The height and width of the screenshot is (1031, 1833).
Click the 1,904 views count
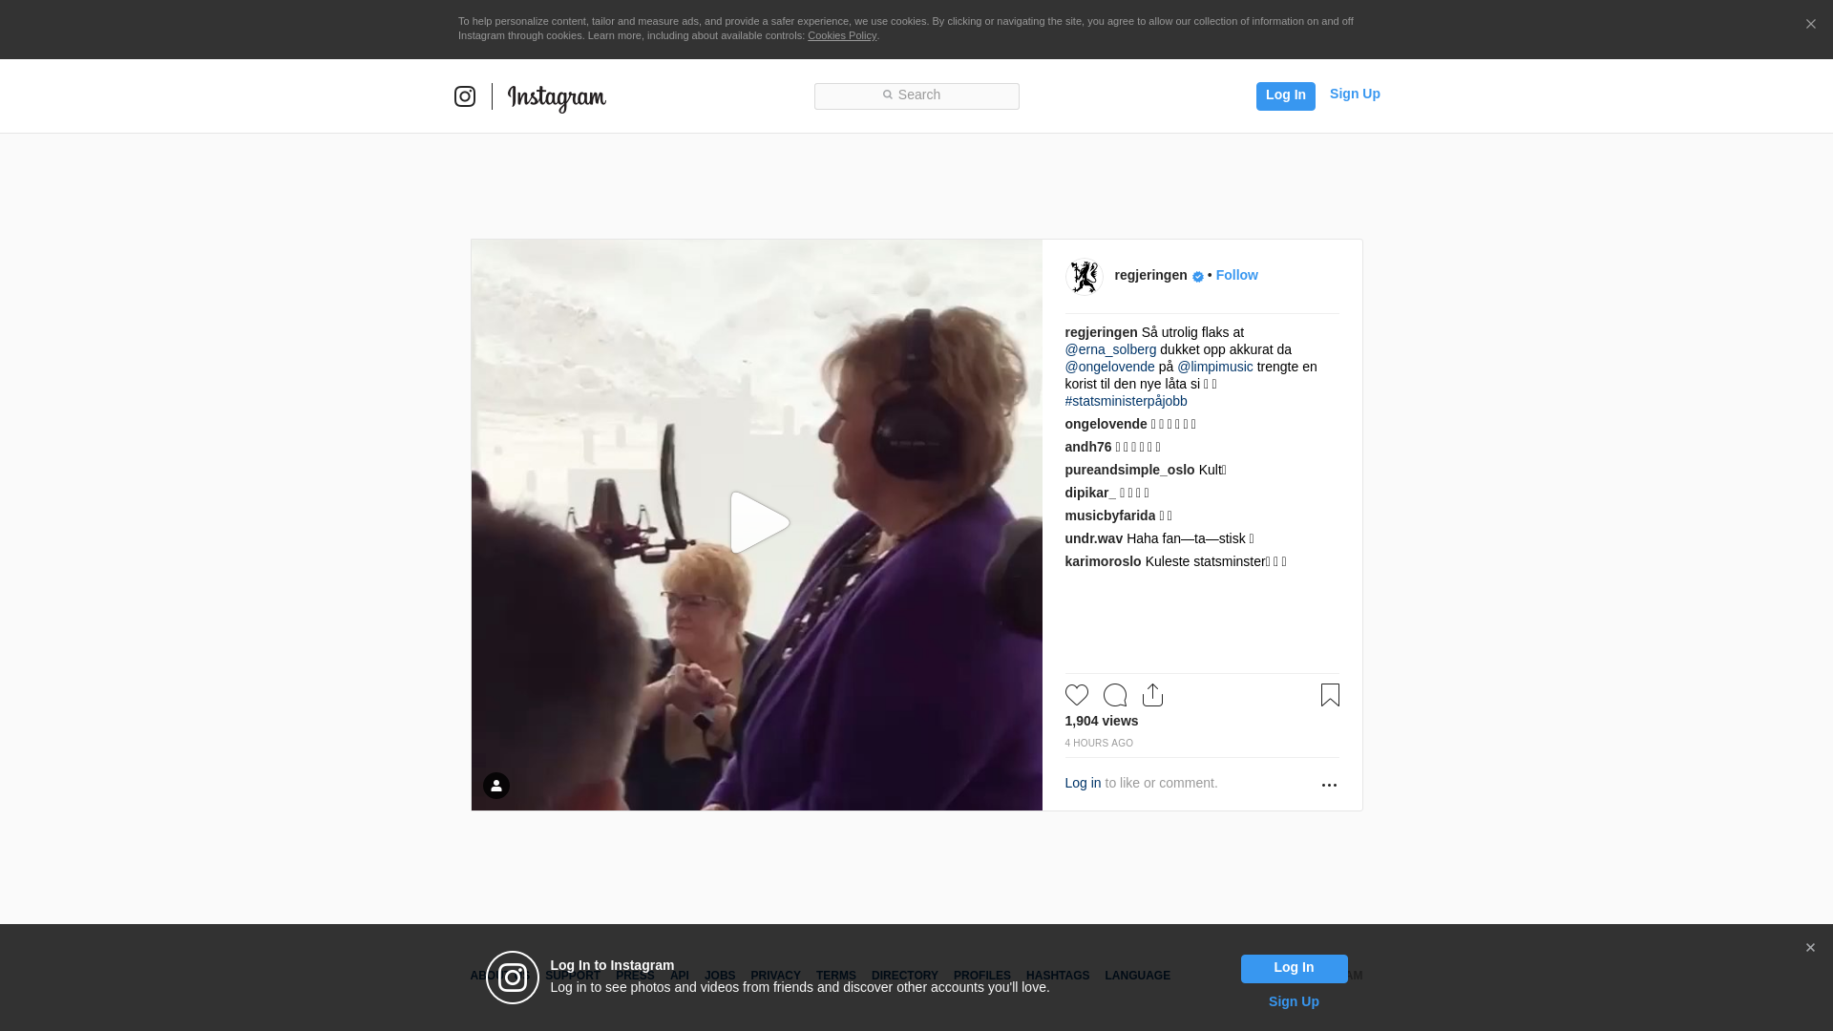point(1101,721)
